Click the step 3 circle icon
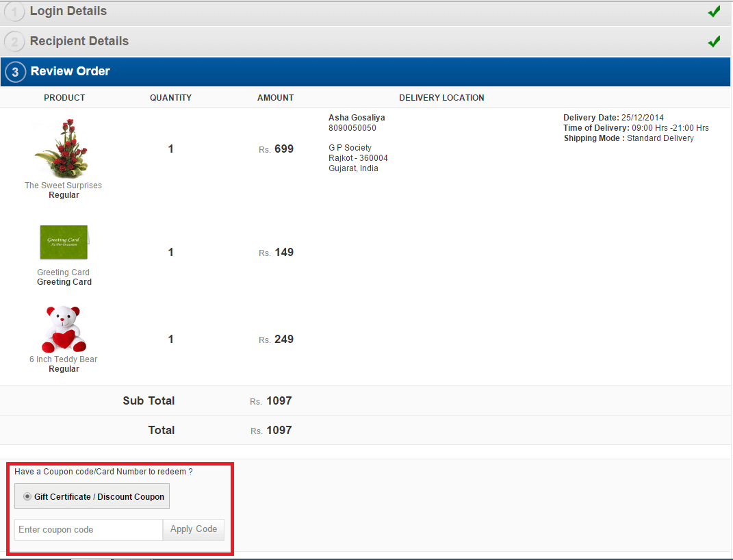This screenshot has height=560, width=733. pos(14,71)
